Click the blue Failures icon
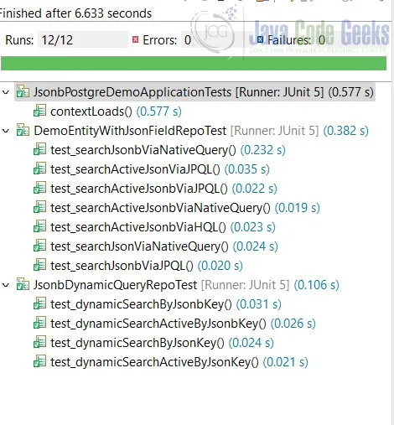394x425 pixels. point(260,39)
